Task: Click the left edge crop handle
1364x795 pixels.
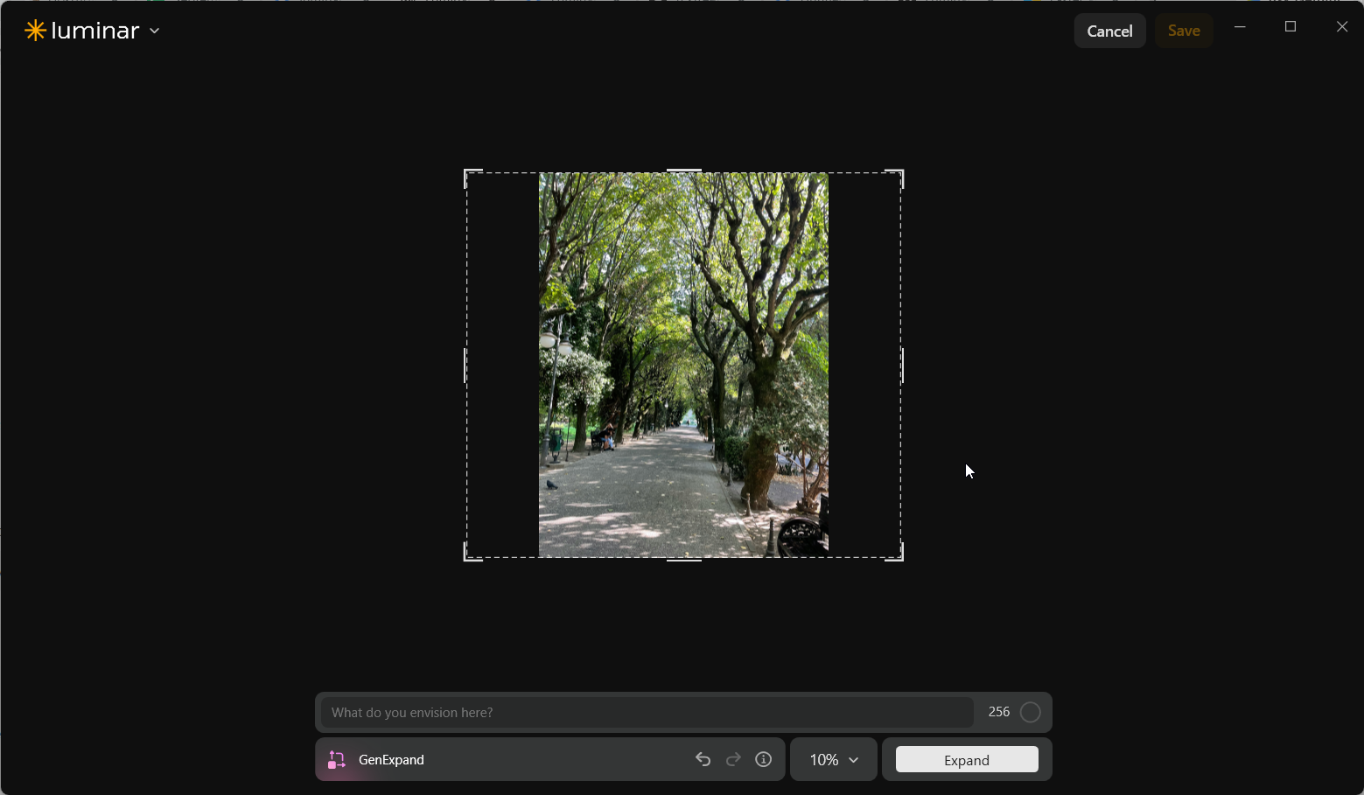Action: tap(465, 366)
